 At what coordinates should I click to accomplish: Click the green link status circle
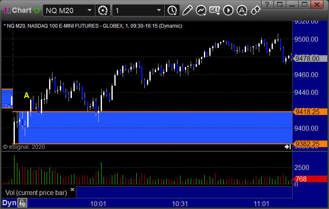[x=37, y=10]
